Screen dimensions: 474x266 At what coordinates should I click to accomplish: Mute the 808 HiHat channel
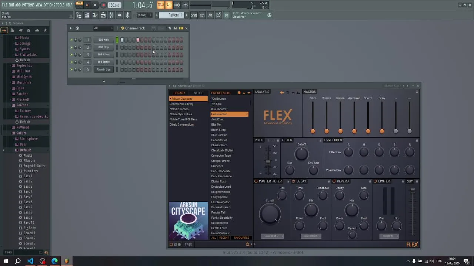(x=71, y=55)
